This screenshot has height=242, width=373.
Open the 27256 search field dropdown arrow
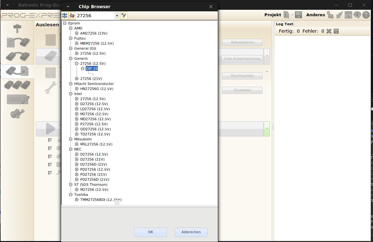tap(117, 16)
